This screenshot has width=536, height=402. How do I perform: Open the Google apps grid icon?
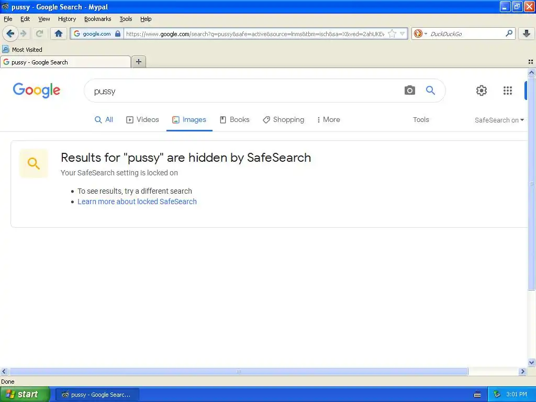tap(508, 90)
